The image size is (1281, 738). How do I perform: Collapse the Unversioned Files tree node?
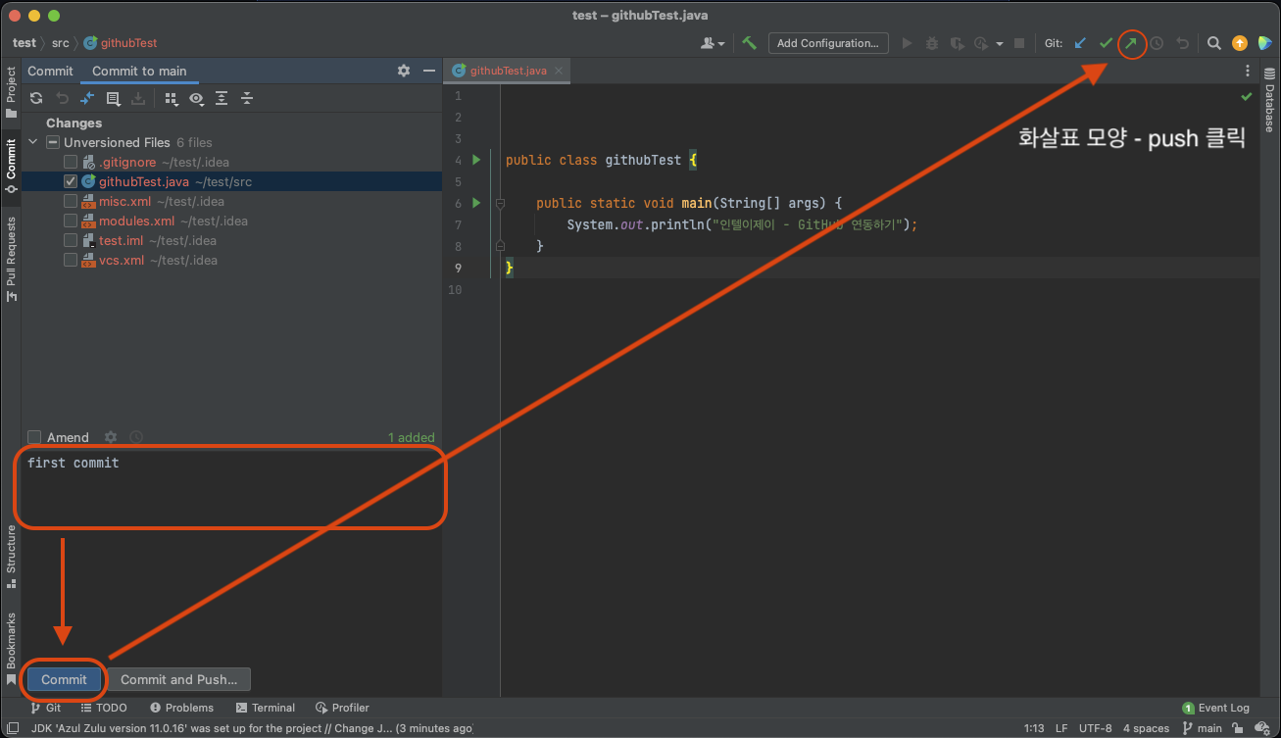point(34,142)
